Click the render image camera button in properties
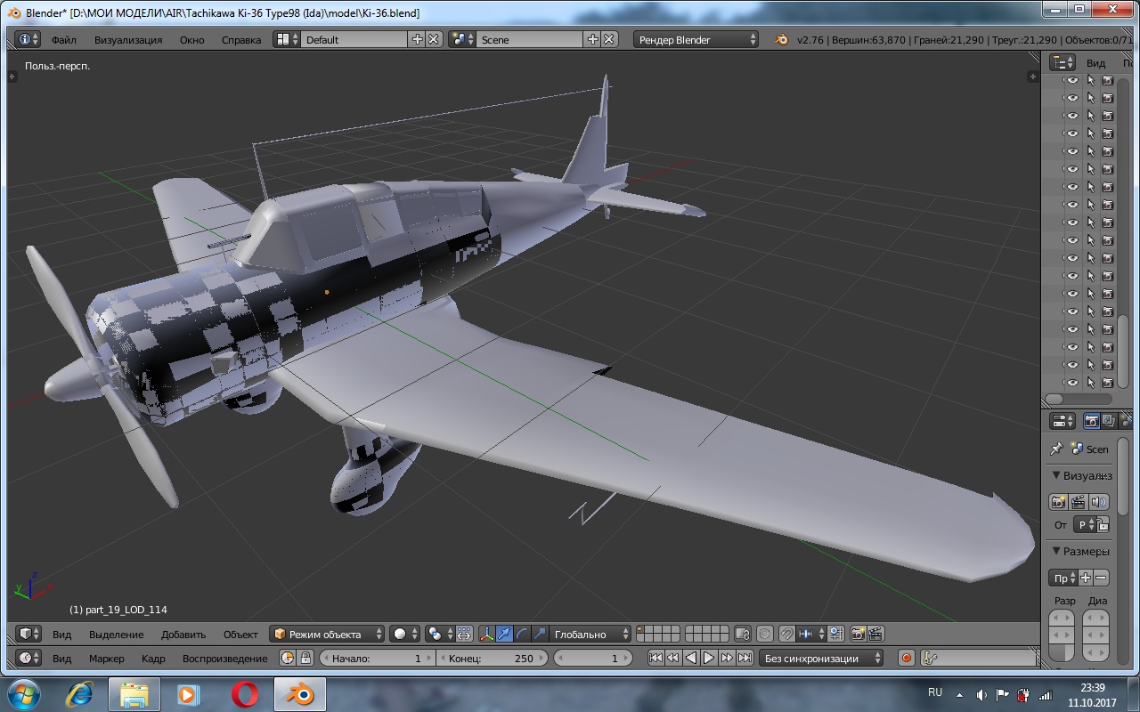 coord(1058,502)
